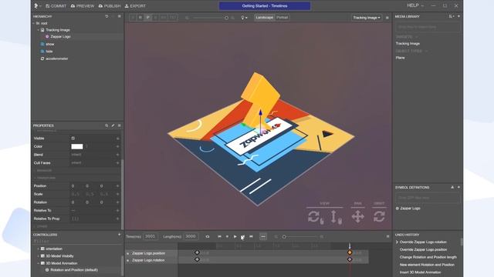494x277 pixels.
Task: Select the show node in hierarchy
Action: pyautogui.click(x=49, y=45)
